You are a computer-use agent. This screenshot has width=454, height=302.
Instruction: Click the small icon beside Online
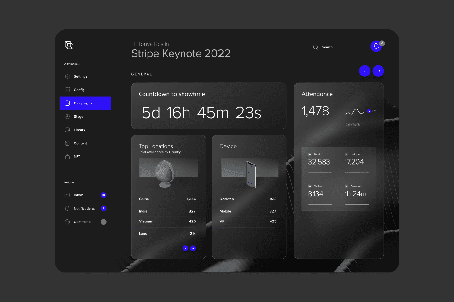point(310,186)
